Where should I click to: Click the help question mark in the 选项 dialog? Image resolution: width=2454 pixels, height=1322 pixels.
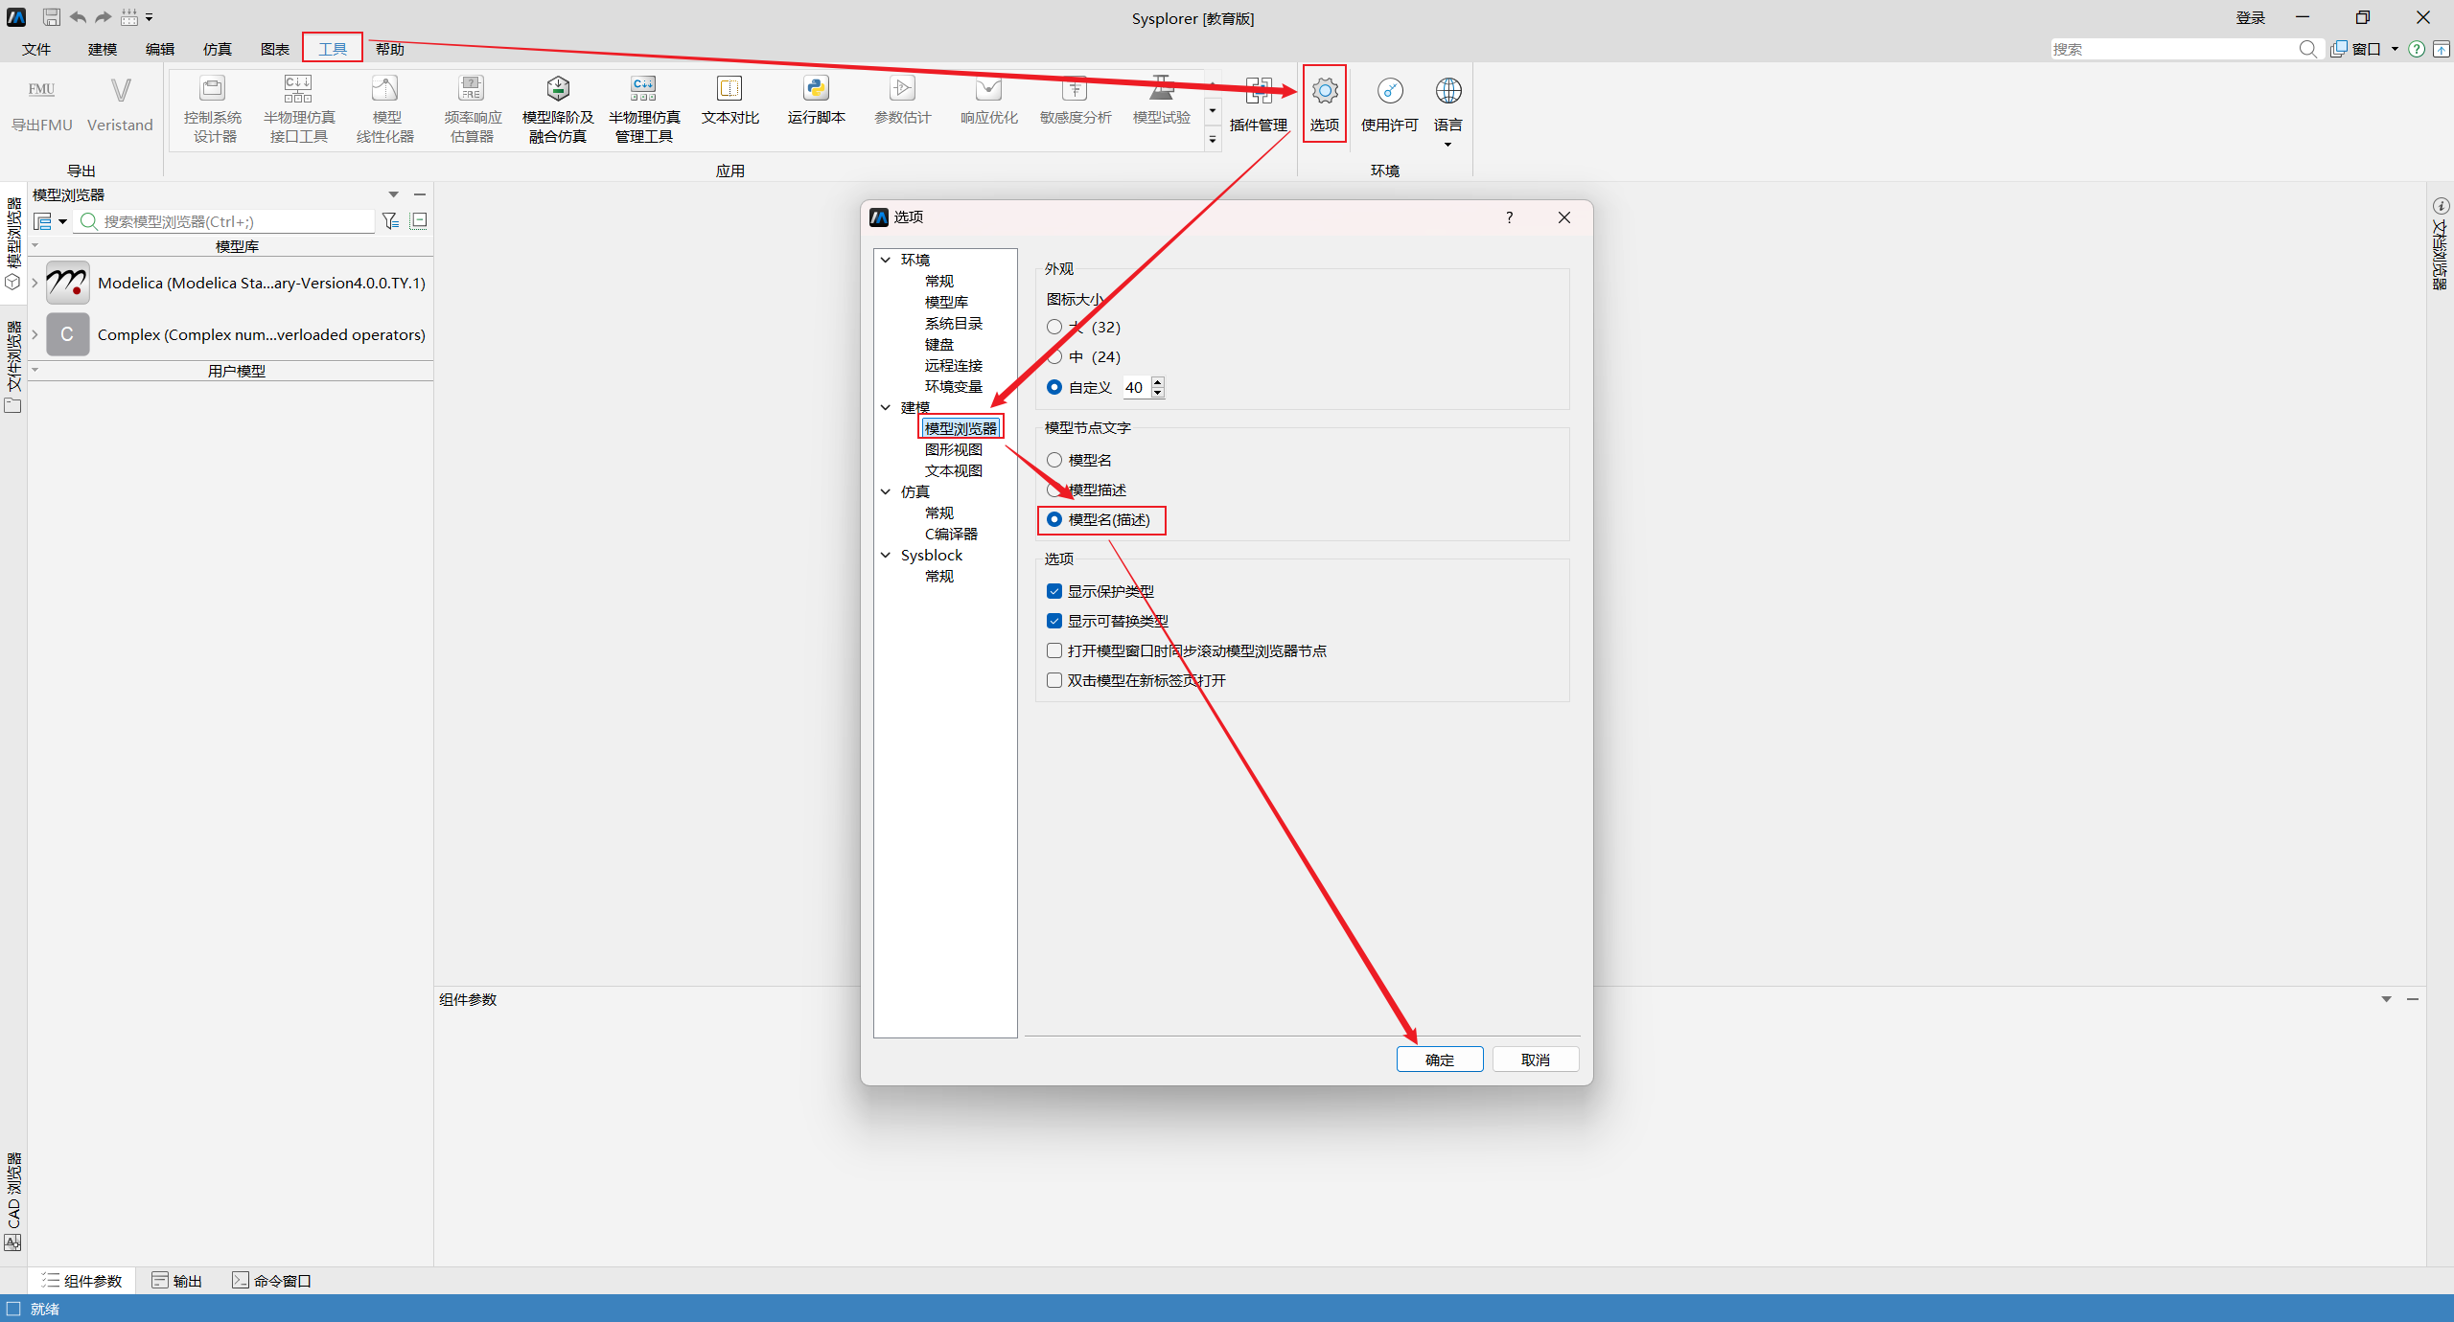1509,217
